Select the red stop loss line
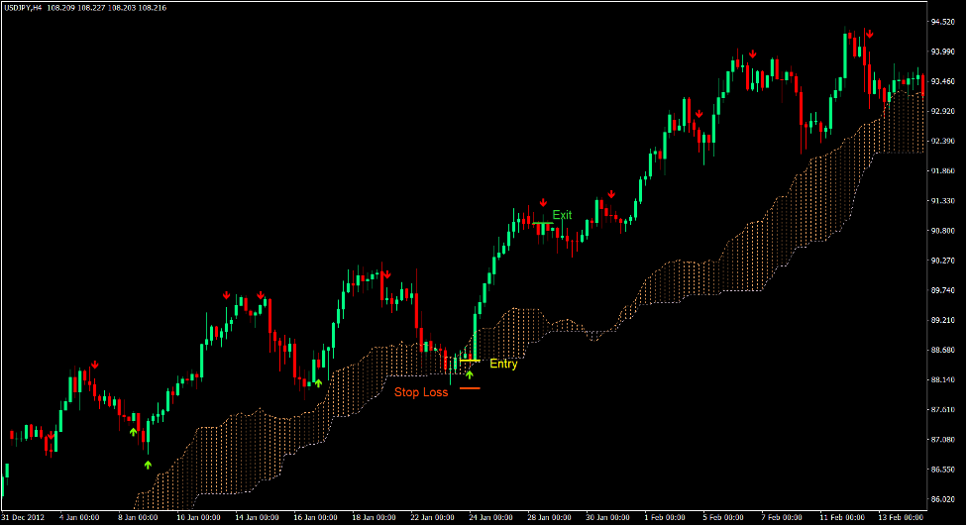The width and height of the screenshot is (968, 526). pyautogui.click(x=470, y=388)
